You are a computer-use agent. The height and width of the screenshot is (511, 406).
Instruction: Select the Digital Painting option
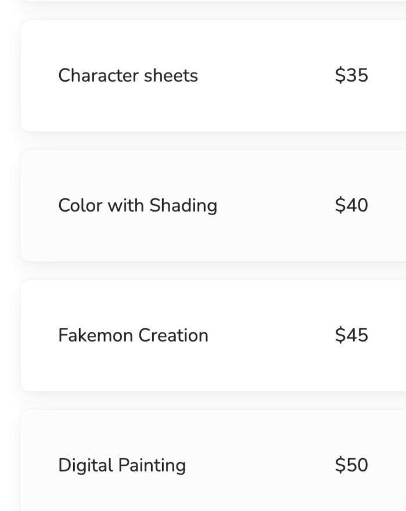[213, 460]
